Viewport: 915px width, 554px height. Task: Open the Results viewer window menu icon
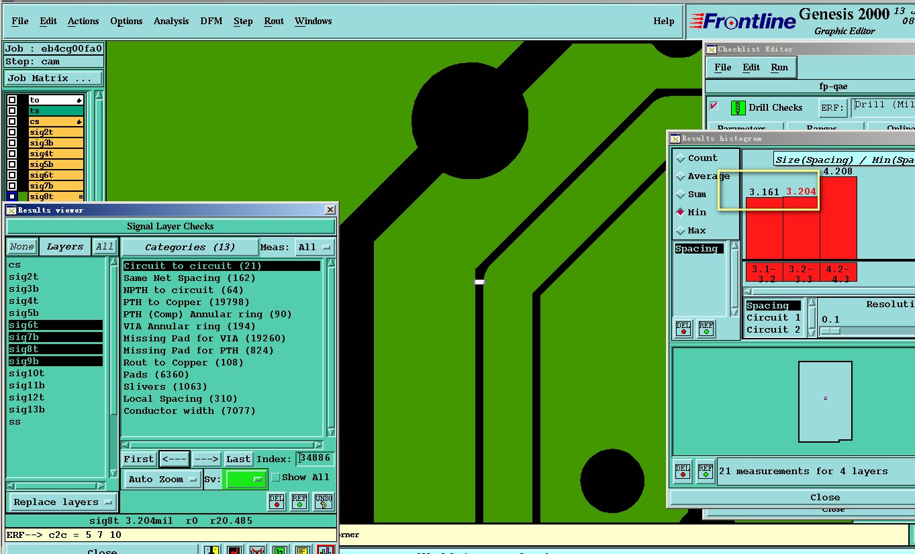point(12,210)
